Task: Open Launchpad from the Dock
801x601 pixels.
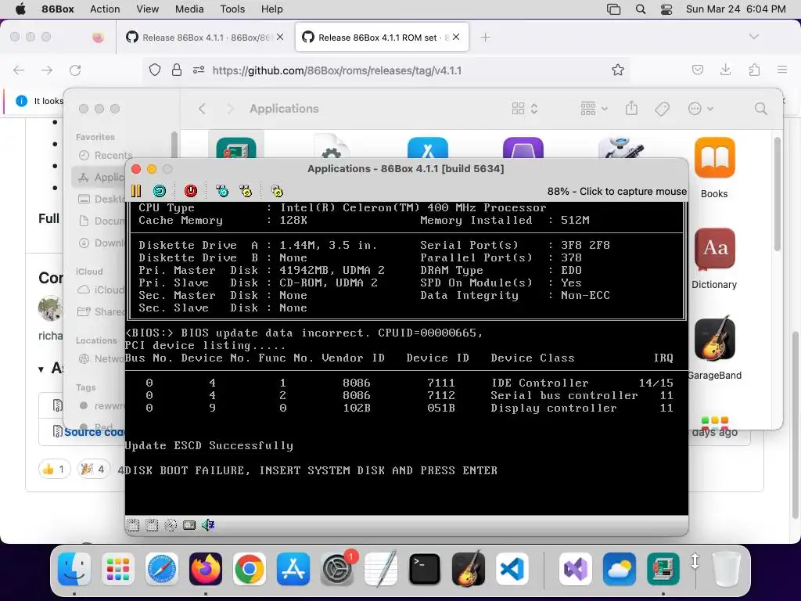Action: 118,568
